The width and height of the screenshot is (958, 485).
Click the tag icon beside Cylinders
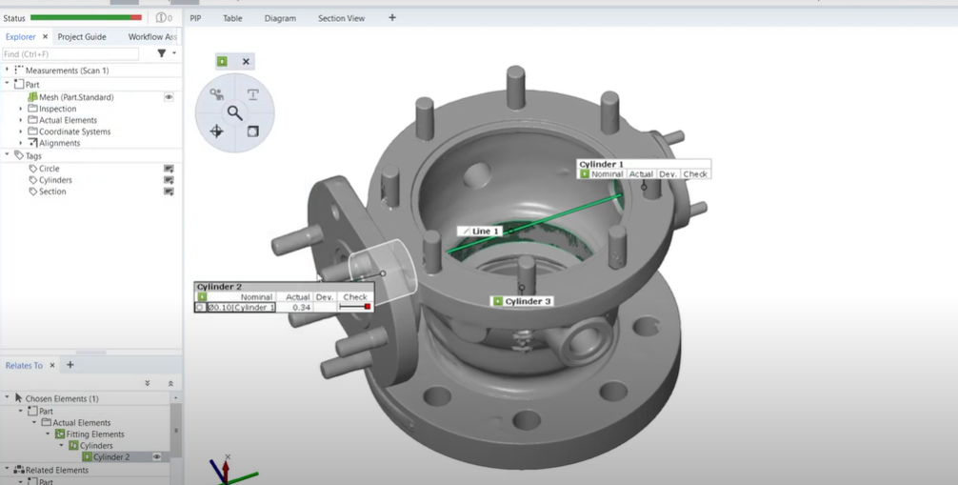[33, 180]
